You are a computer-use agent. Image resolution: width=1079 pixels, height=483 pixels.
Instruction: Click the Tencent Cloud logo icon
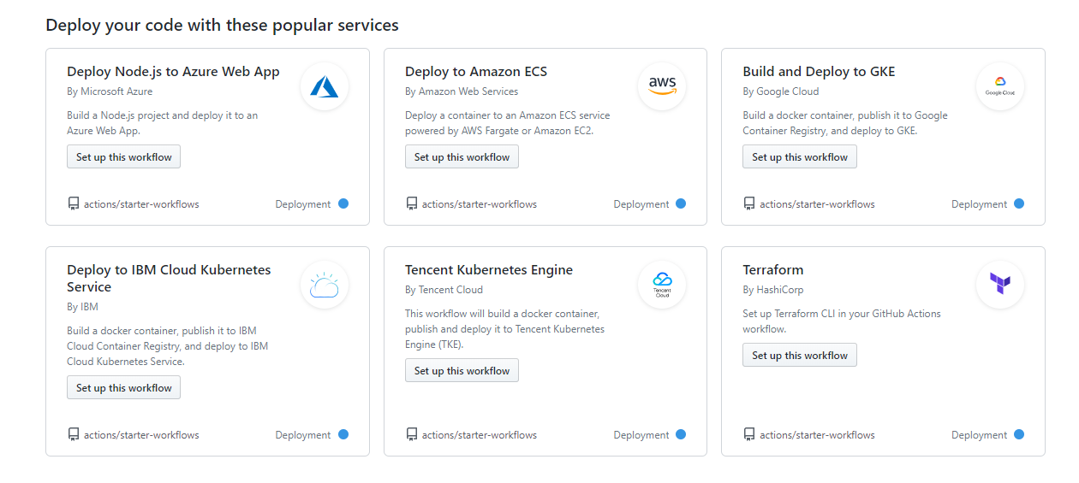(662, 285)
